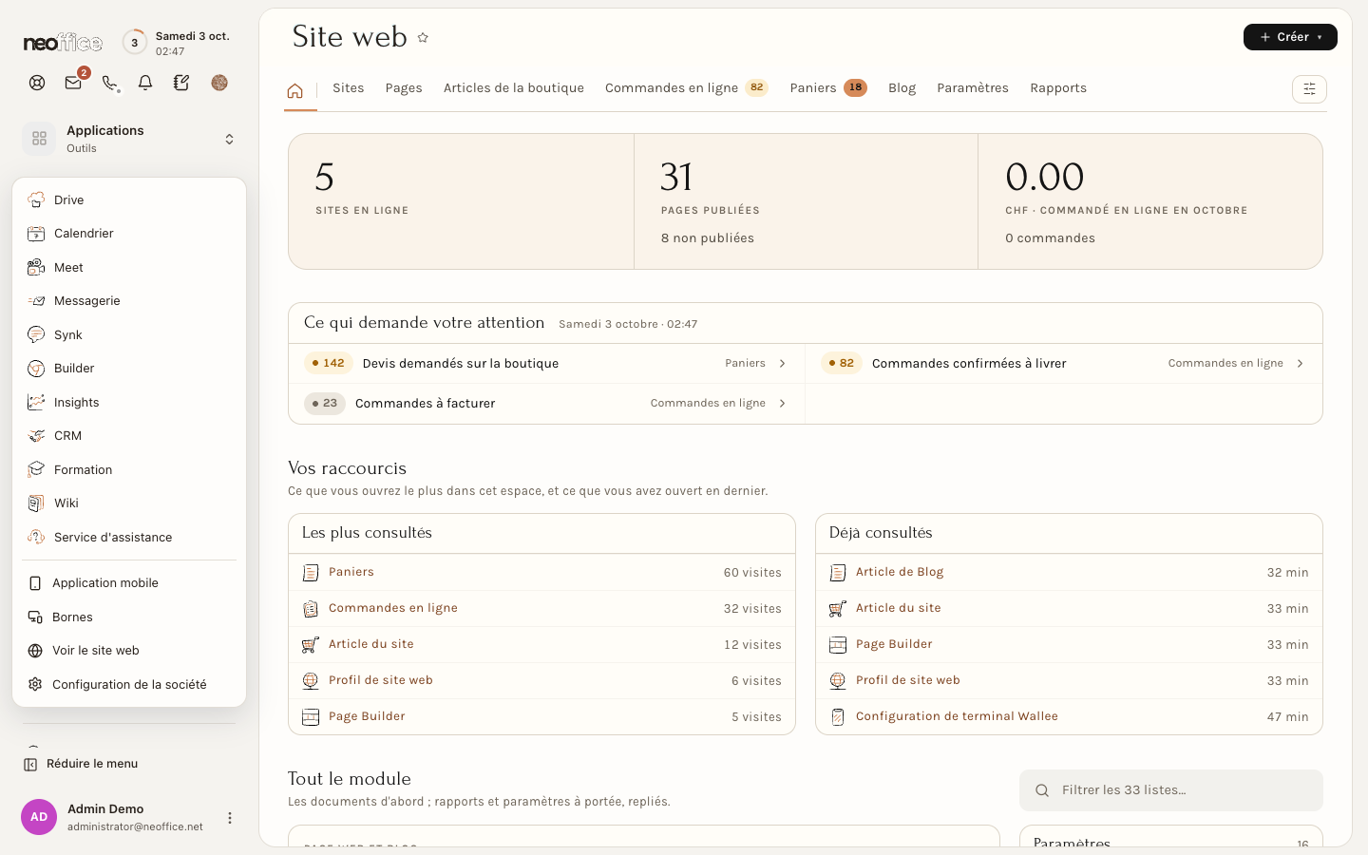Open the view settings sliders button
This screenshot has height=855, width=1368.
pos(1309,89)
